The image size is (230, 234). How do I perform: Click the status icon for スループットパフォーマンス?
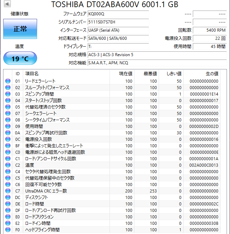(x=8, y=87)
